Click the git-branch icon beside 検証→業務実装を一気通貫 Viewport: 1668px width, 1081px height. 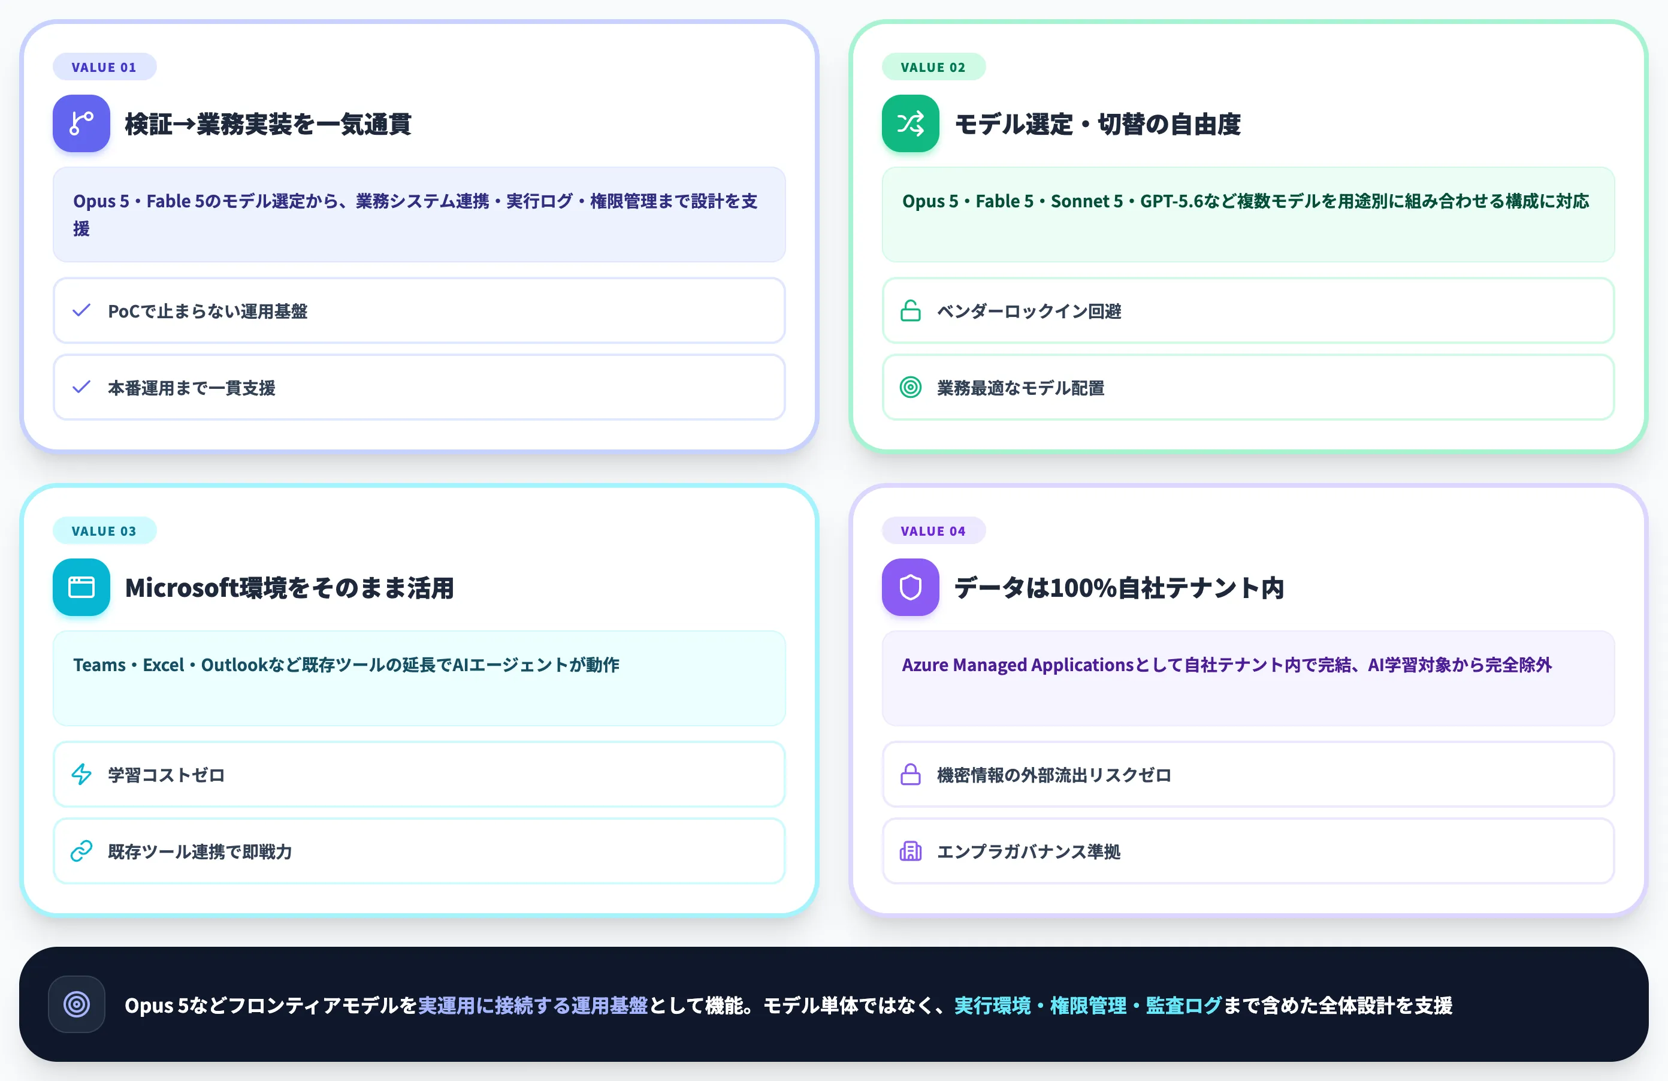[x=81, y=123]
